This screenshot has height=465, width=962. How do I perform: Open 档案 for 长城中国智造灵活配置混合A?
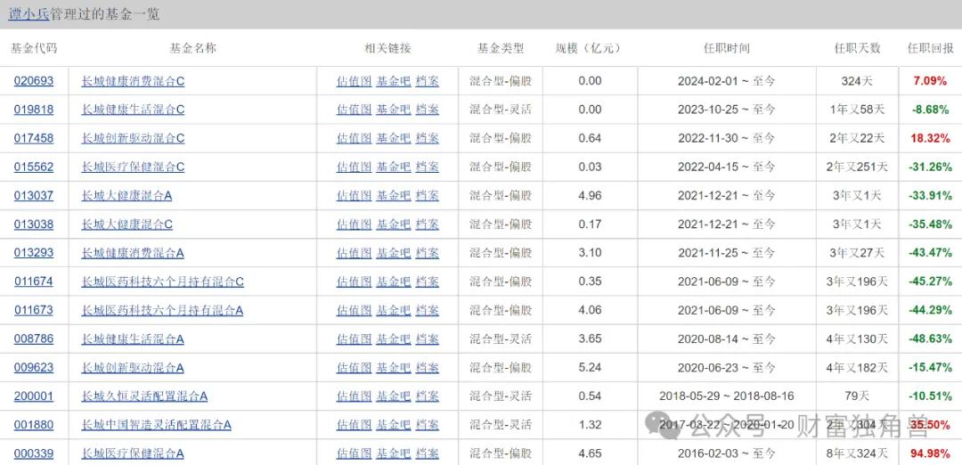pos(427,425)
